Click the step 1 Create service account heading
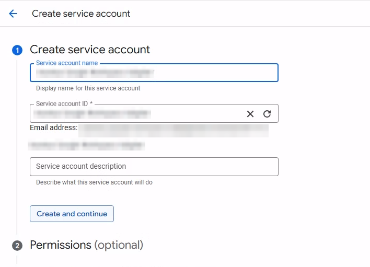370x267 pixels. [90, 50]
